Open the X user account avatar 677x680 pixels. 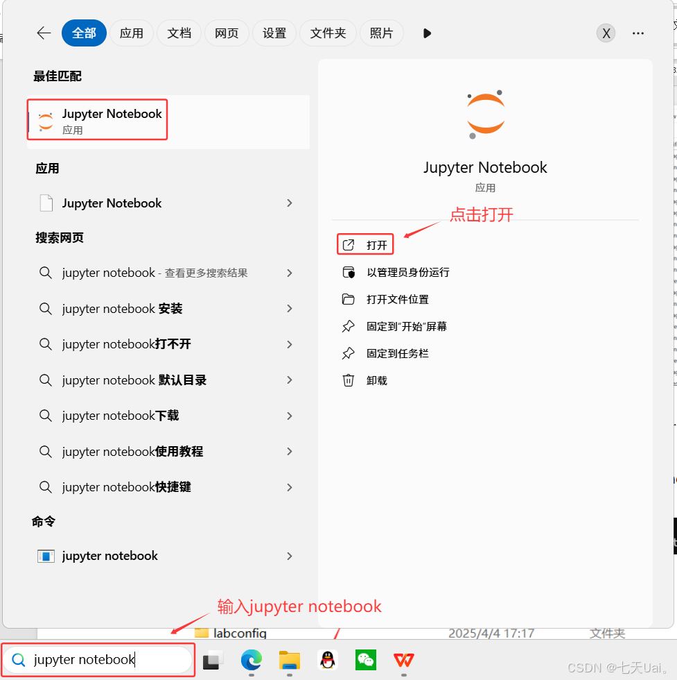(606, 33)
